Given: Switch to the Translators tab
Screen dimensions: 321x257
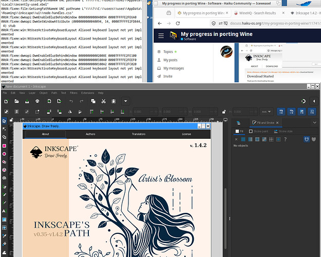Looking at the screenshot, I should 139,134.
